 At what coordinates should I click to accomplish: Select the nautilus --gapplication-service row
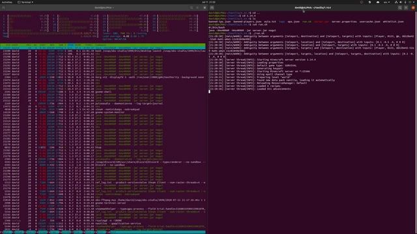[x=103, y=224]
